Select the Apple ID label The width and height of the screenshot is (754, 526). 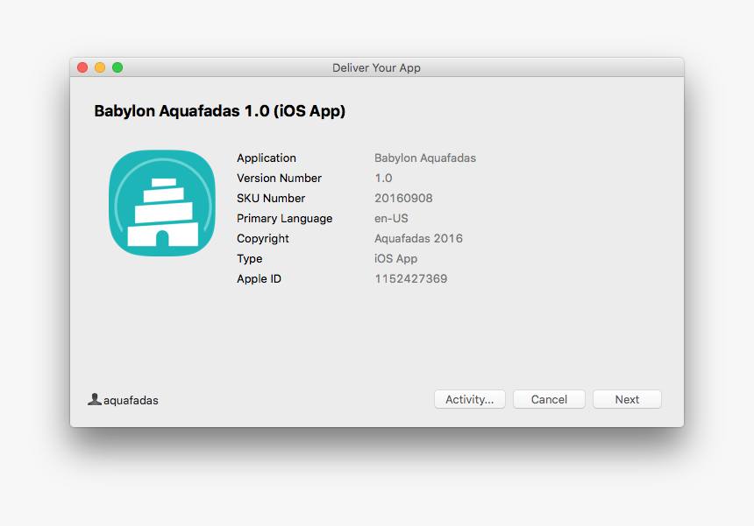point(259,278)
